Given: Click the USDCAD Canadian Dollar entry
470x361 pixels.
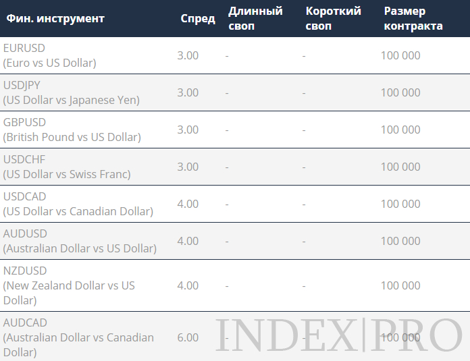Looking at the screenshot, I should (78, 204).
